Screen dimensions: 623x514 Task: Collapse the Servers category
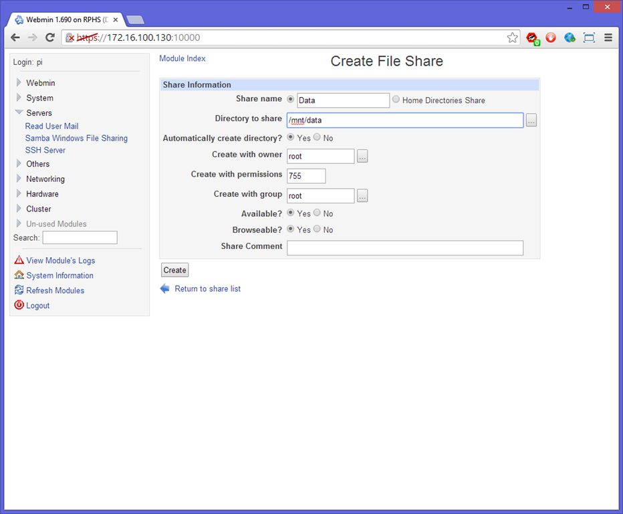(19, 113)
